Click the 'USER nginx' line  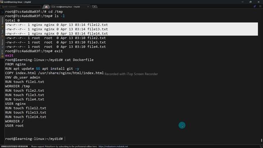[16, 104]
